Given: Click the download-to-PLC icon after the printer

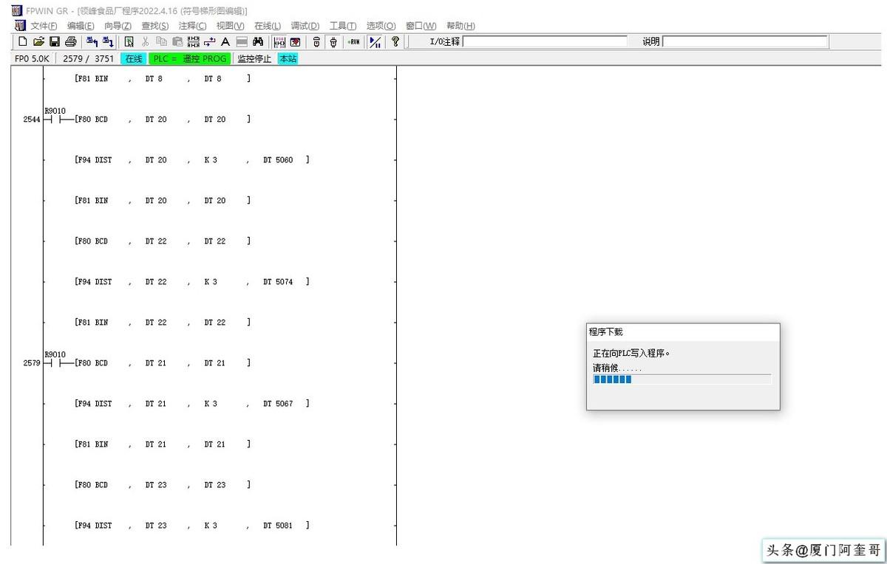Looking at the screenshot, I should click(x=92, y=42).
